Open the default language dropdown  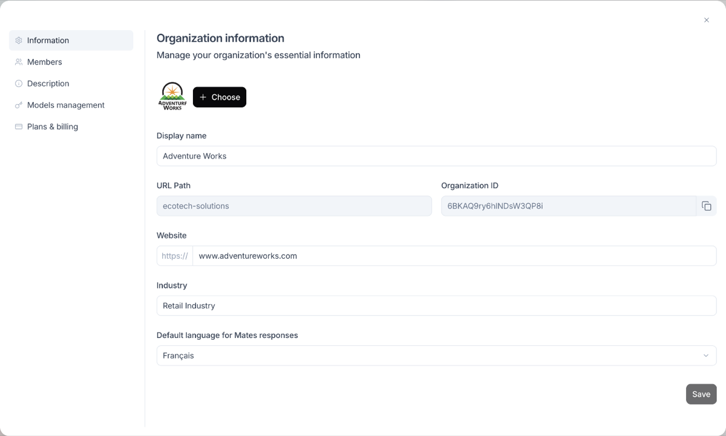click(x=436, y=356)
